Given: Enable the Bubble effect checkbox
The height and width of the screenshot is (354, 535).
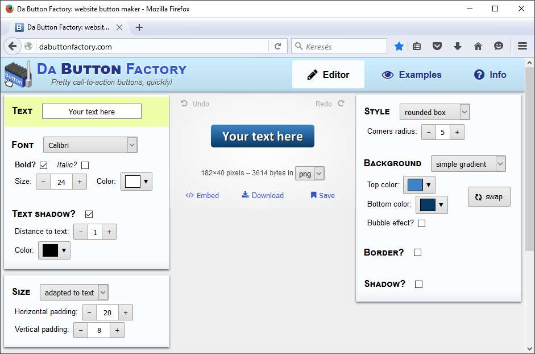Looking at the screenshot, I should point(422,224).
